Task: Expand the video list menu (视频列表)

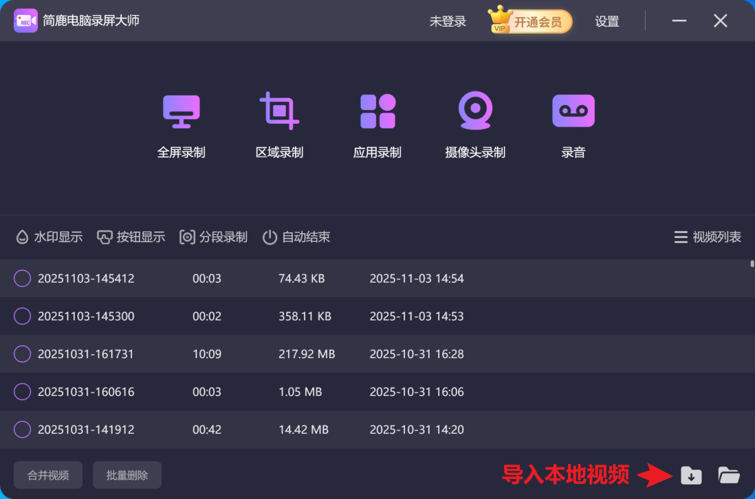Action: point(708,237)
